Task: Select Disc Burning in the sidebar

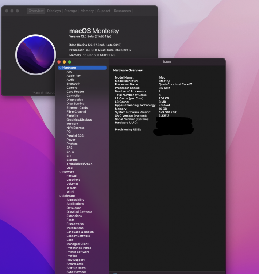Action: pos(76,104)
